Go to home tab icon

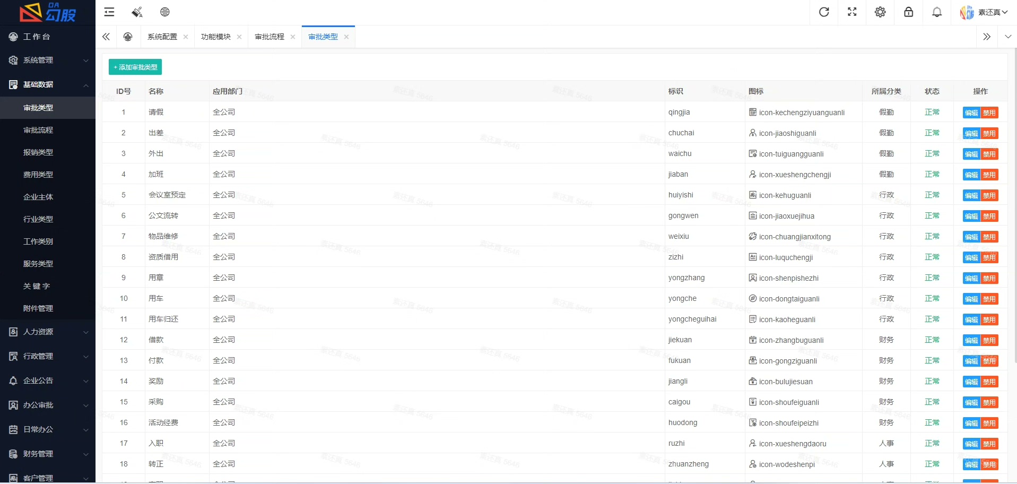click(x=128, y=37)
